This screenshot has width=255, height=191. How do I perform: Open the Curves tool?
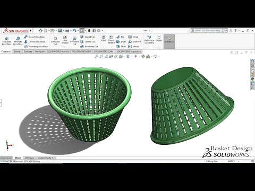point(159,38)
